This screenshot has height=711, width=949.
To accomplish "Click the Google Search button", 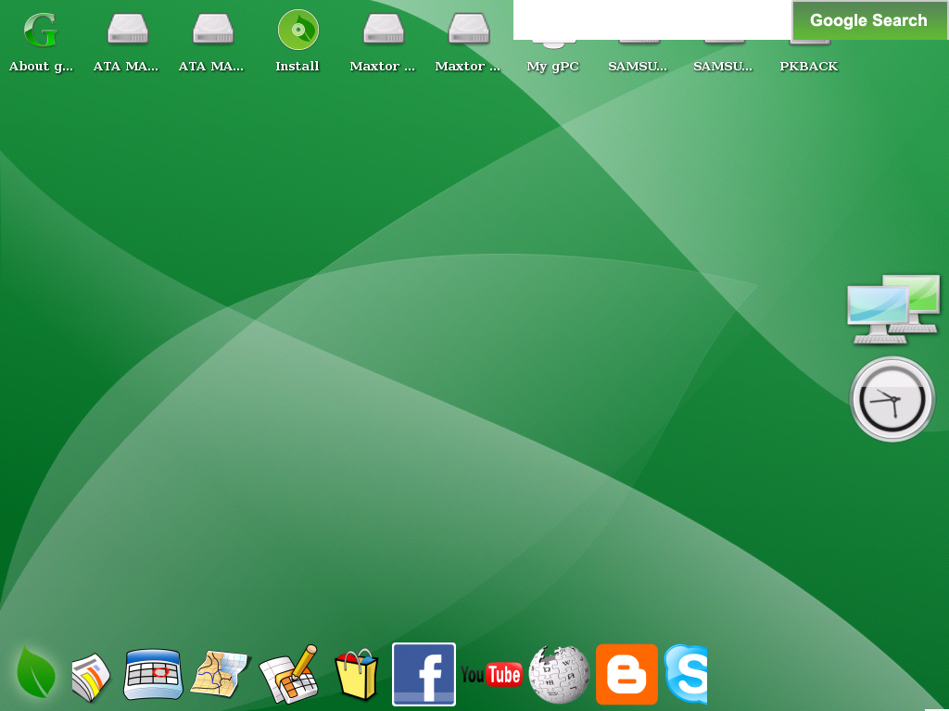I will [x=868, y=20].
